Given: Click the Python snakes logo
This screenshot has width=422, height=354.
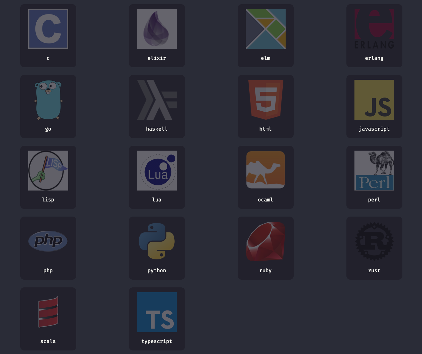Looking at the screenshot, I should (157, 241).
